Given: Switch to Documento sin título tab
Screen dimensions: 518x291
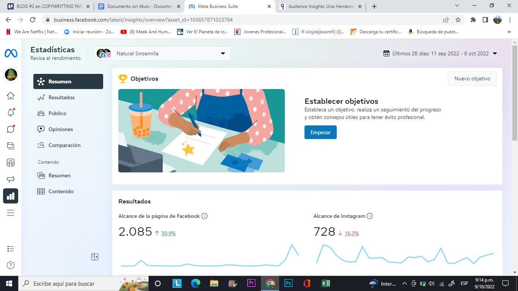Looking at the screenshot, I should pos(138,6).
